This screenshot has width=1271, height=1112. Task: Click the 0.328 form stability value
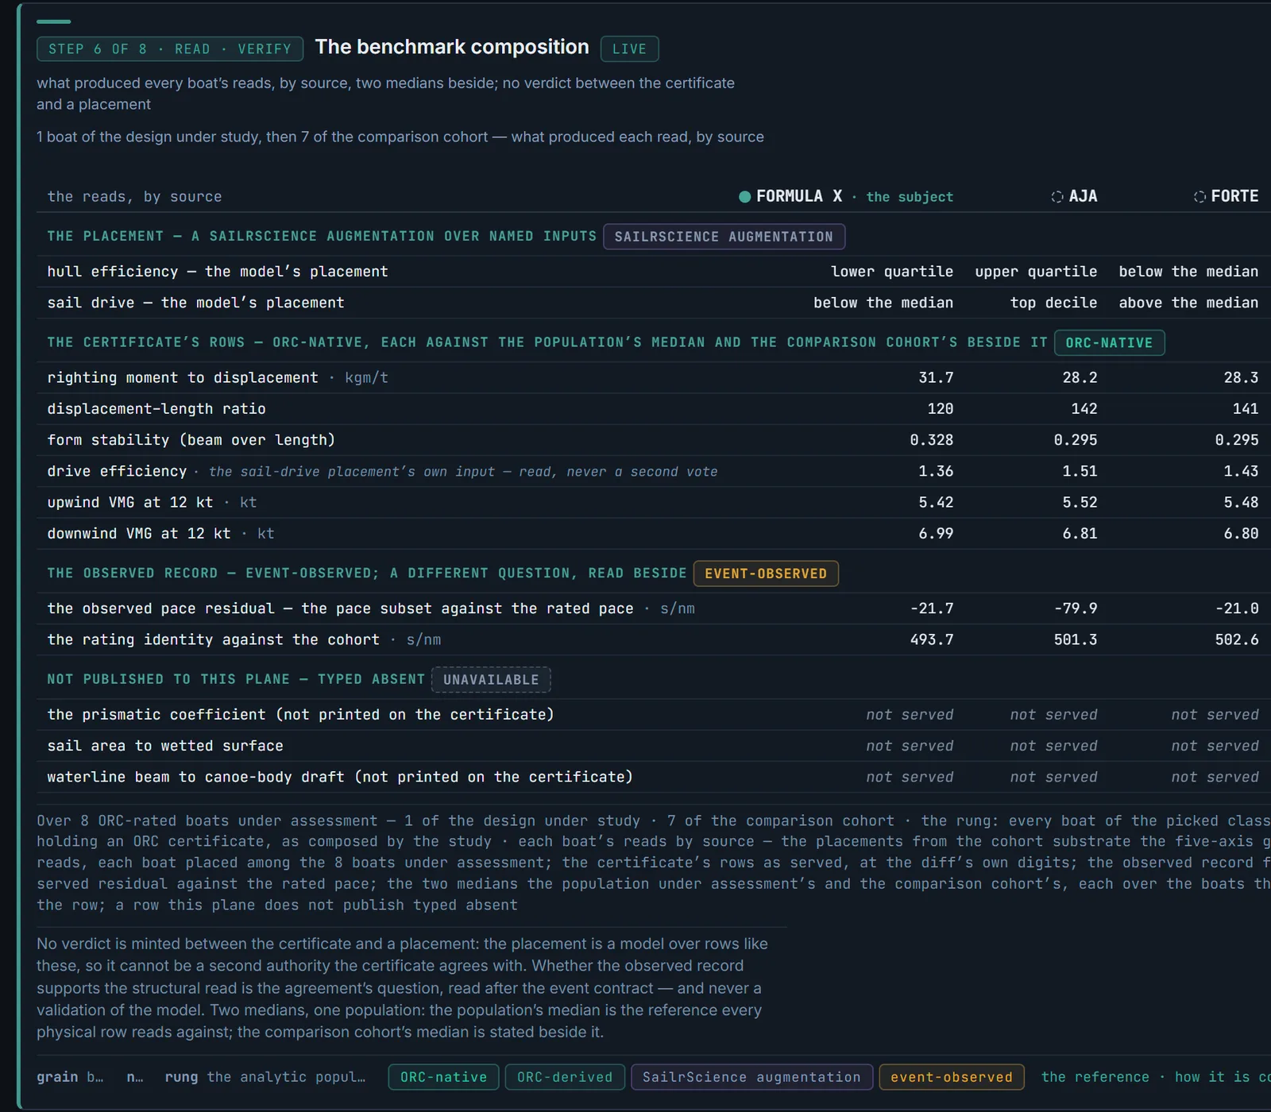(x=931, y=440)
